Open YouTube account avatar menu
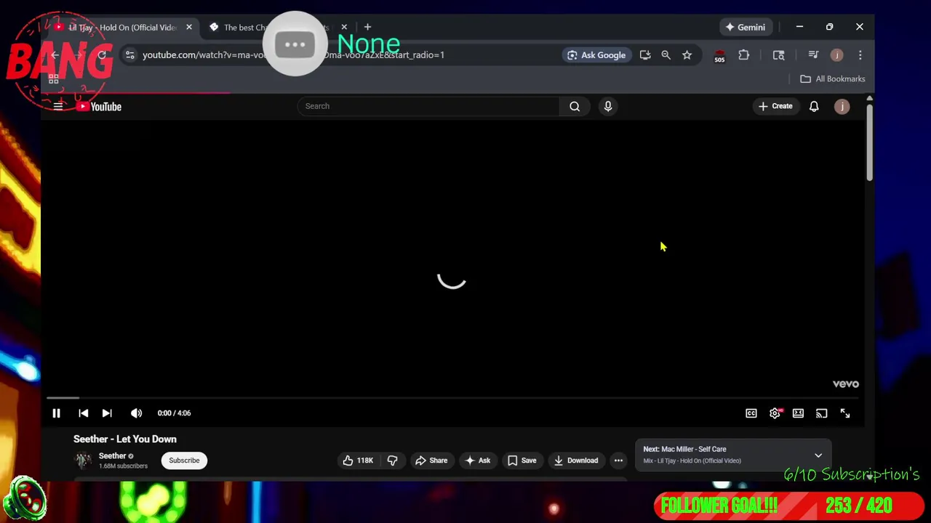The width and height of the screenshot is (931, 523). [842, 107]
